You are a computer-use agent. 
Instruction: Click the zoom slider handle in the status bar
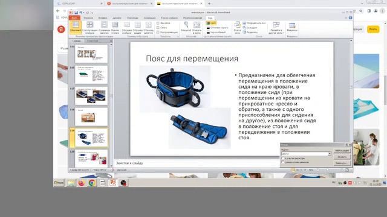click(328, 170)
